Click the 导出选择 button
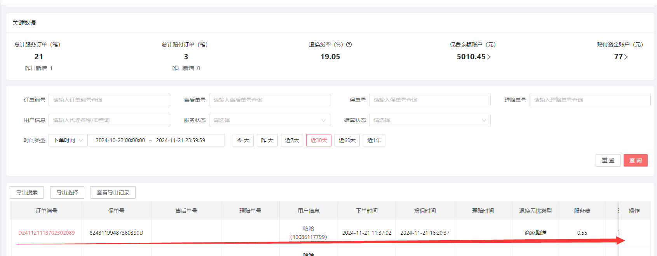This screenshot has height=256, width=657. point(67,192)
